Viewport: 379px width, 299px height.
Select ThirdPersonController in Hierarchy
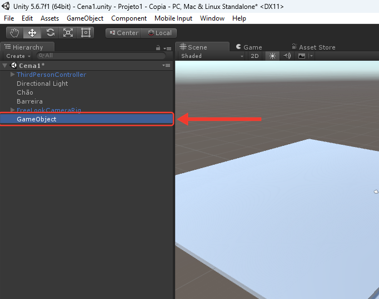(x=51, y=75)
